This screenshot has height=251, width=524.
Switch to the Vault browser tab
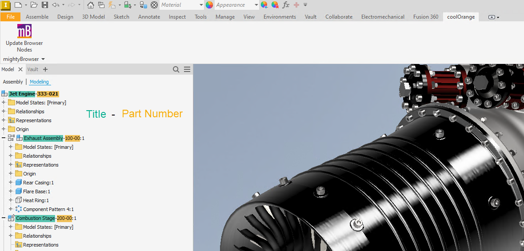33,69
